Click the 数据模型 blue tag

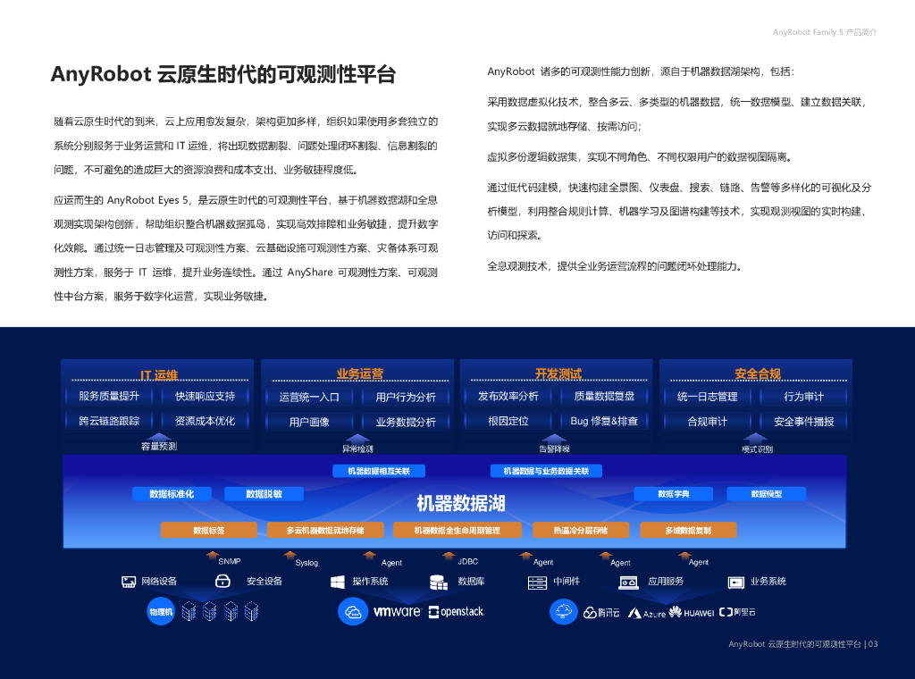[x=766, y=494]
